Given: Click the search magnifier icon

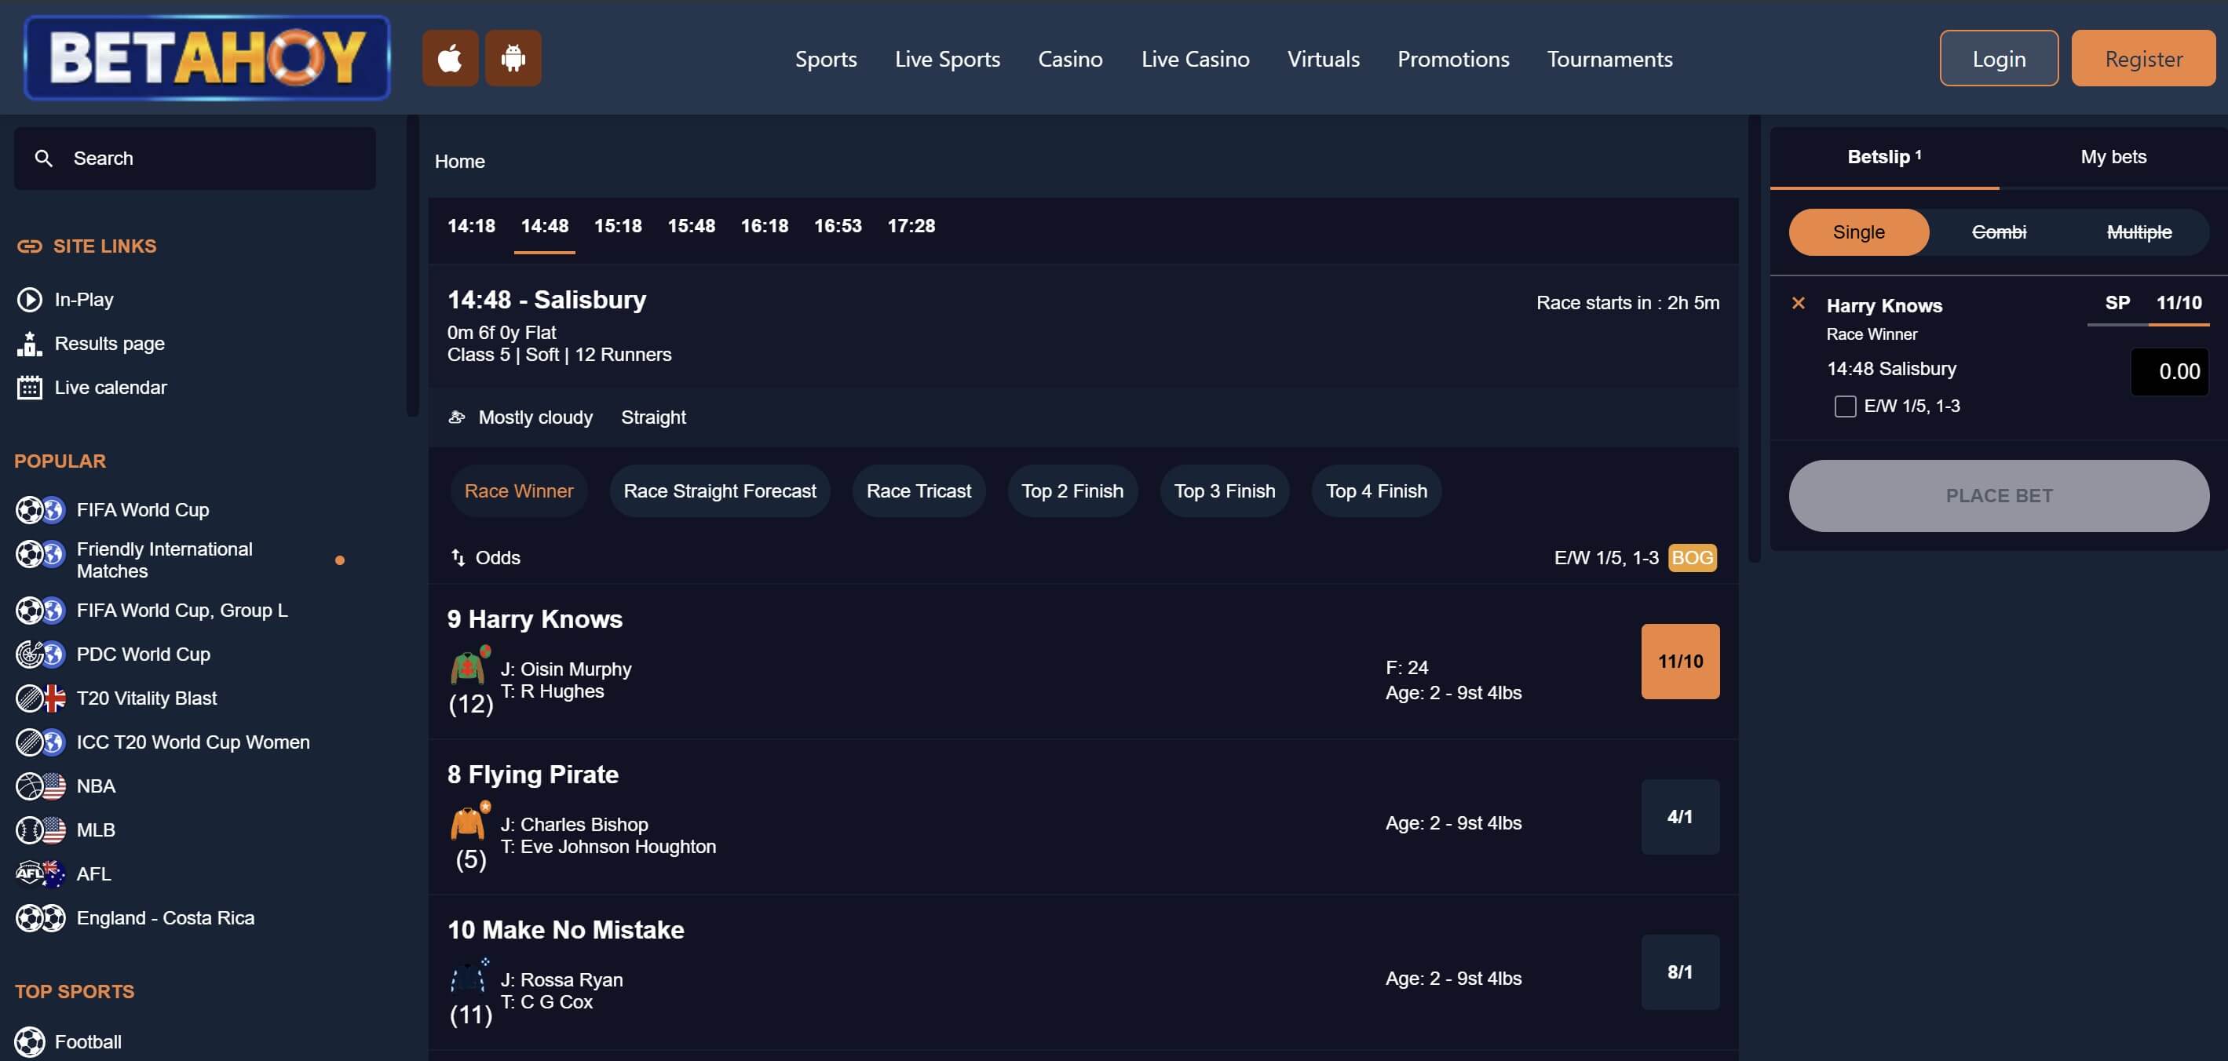Looking at the screenshot, I should [x=43, y=159].
